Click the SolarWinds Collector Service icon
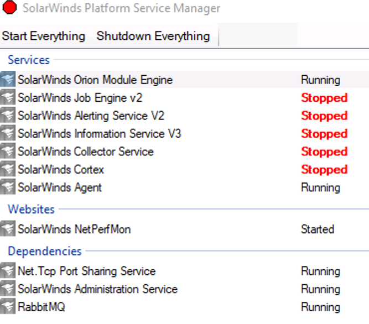 pyautogui.click(x=8, y=151)
